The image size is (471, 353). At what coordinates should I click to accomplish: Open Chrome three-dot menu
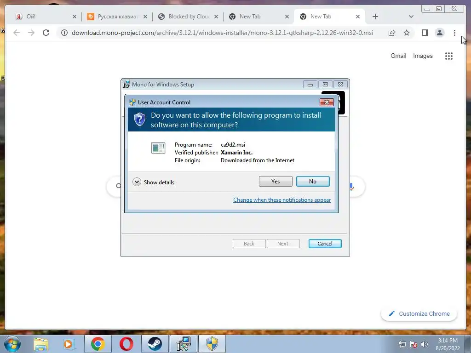coord(454,33)
